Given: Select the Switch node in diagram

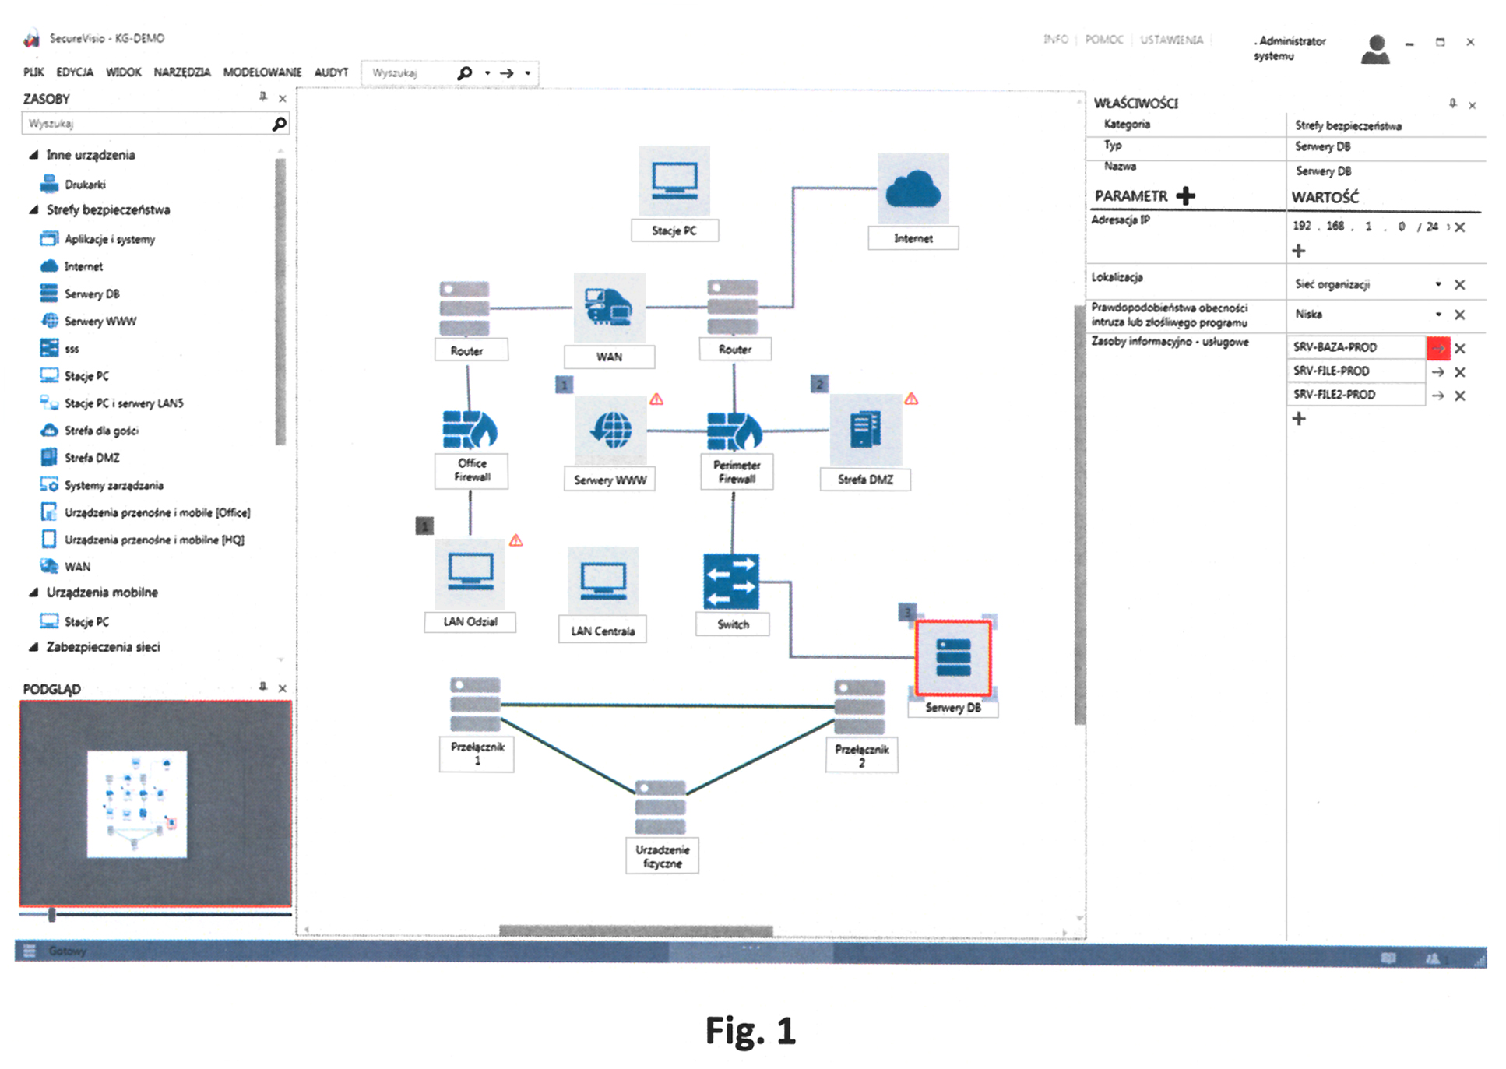Looking at the screenshot, I should pyautogui.click(x=730, y=581).
